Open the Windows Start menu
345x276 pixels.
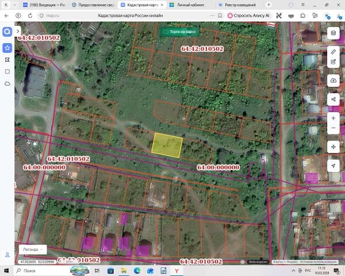point(6,270)
